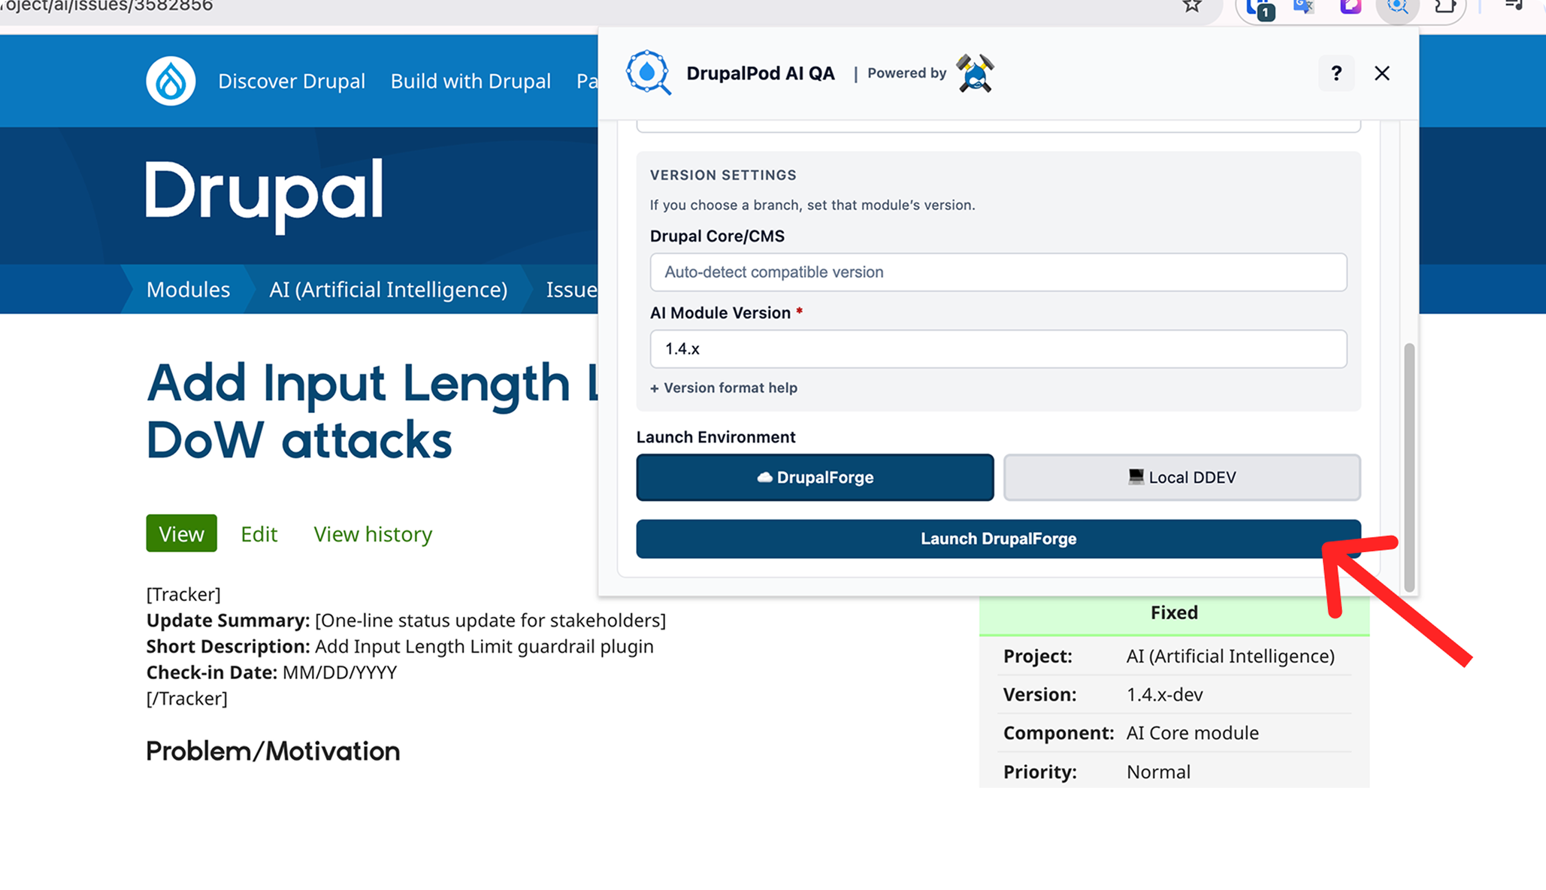Switch to the View tab

tap(182, 534)
